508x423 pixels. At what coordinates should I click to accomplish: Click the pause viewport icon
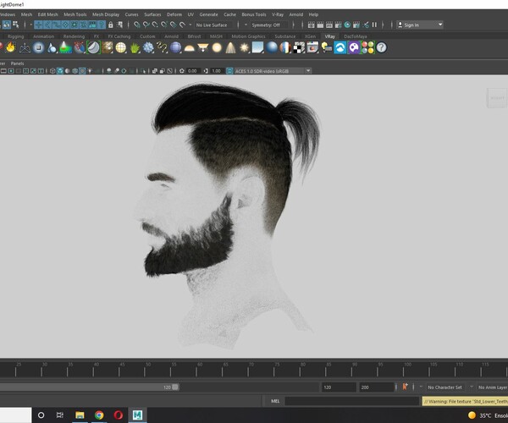pos(374,25)
